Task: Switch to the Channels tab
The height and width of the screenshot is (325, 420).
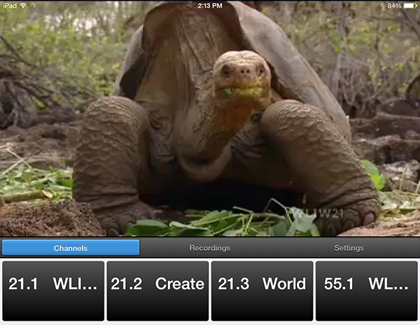Action: point(70,248)
